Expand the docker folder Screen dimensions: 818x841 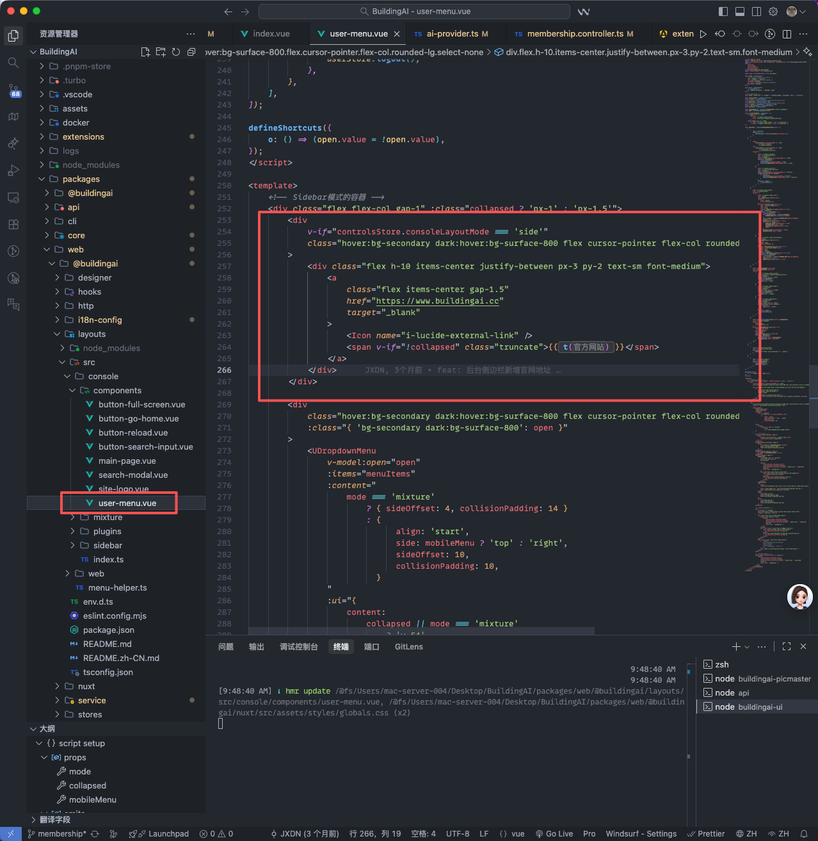click(76, 123)
